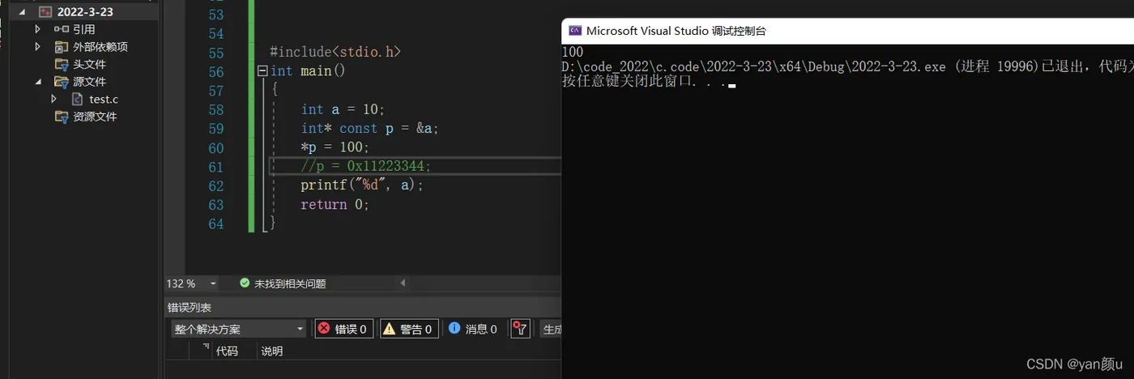Open the 整个解决方案 scope dropdown
This screenshot has height=379, width=1134.
pos(239,329)
